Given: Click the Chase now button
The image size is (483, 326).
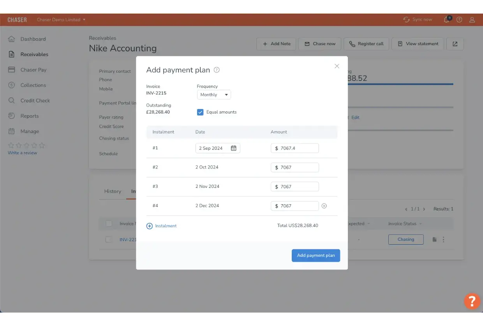Looking at the screenshot, I should coord(320,44).
